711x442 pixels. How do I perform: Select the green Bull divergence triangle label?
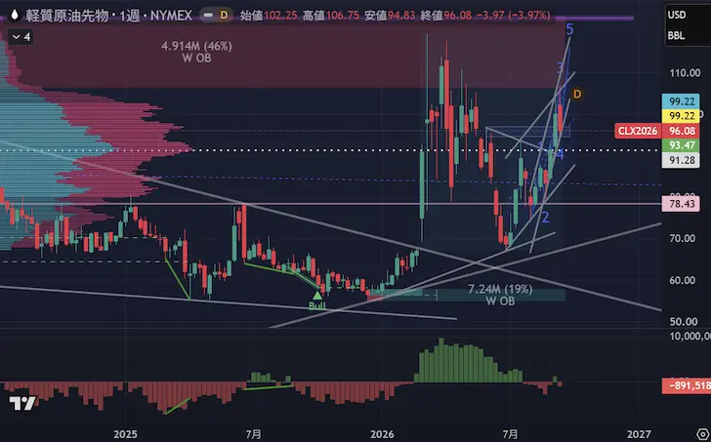(x=317, y=301)
